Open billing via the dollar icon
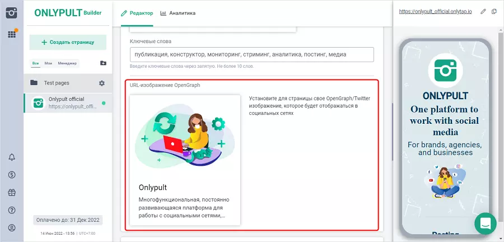 (12, 175)
